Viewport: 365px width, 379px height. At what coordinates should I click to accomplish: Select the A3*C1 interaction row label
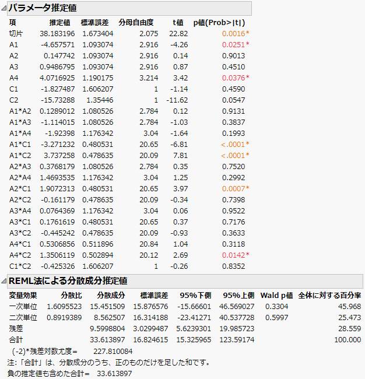point(20,222)
